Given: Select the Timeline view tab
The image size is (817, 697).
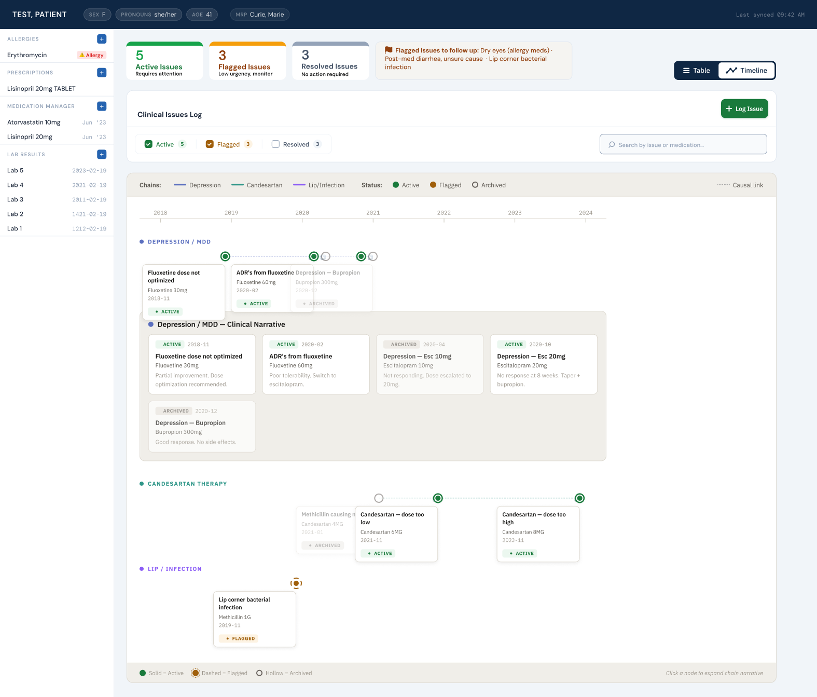Looking at the screenshot, I should click(x=746, y=71).
